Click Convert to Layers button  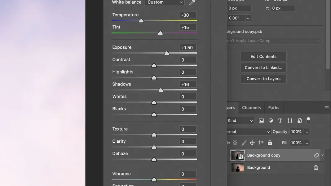[263, 79]
